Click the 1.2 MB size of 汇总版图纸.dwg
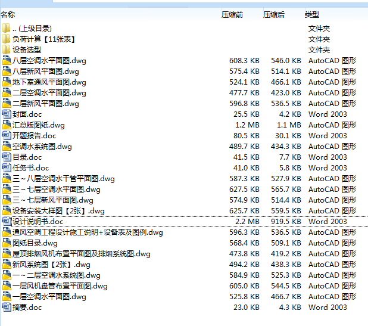The height and width of the screenshot is (326, 368). point(247,125)
